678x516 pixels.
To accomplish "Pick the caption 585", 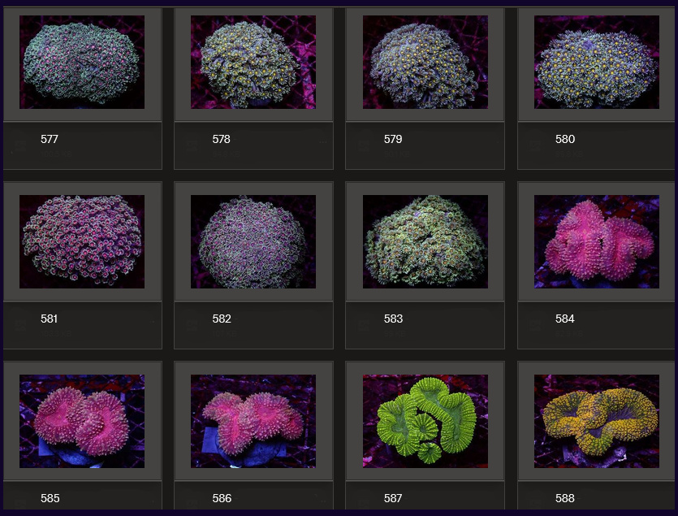I will coord(50,498).
